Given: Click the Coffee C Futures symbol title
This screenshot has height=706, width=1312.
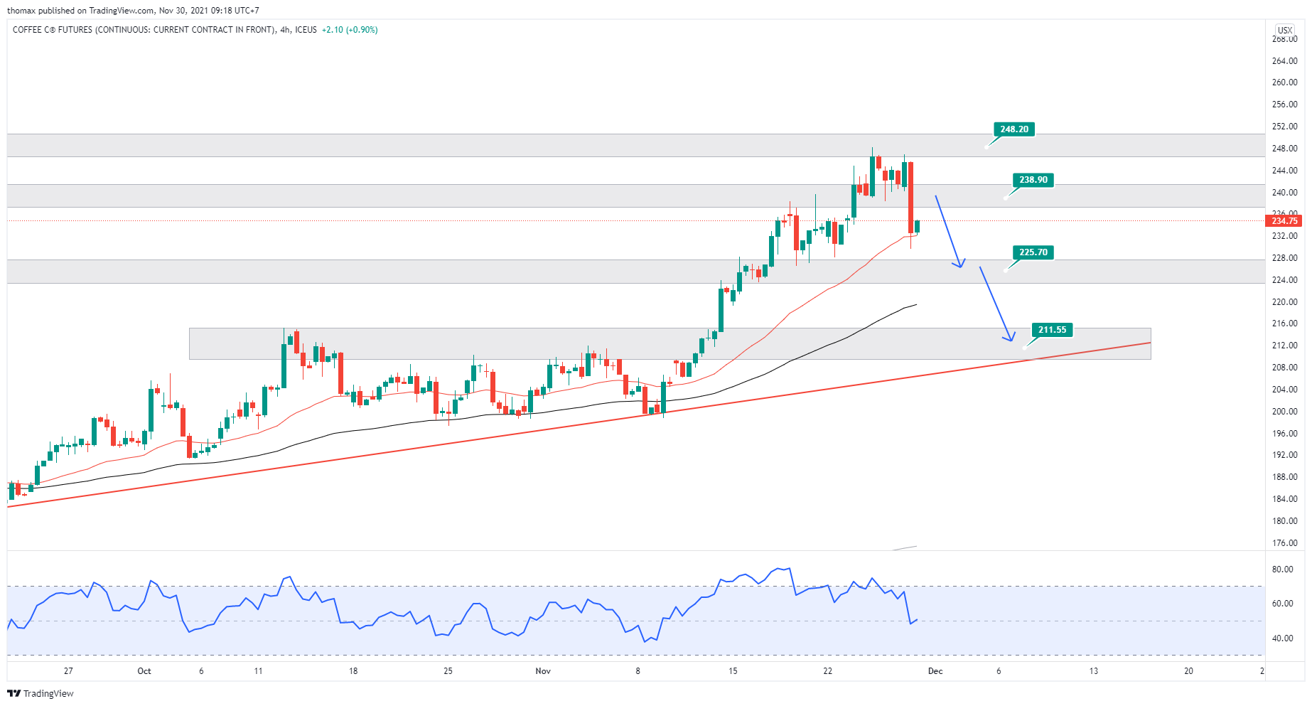Looking at the screenshot, I should click(144, 30).
